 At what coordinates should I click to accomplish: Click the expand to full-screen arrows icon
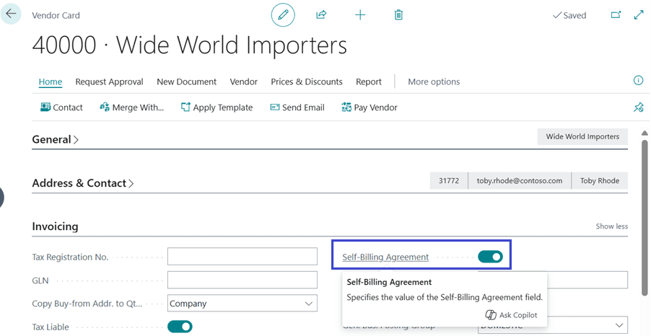[x=639, y=14]
